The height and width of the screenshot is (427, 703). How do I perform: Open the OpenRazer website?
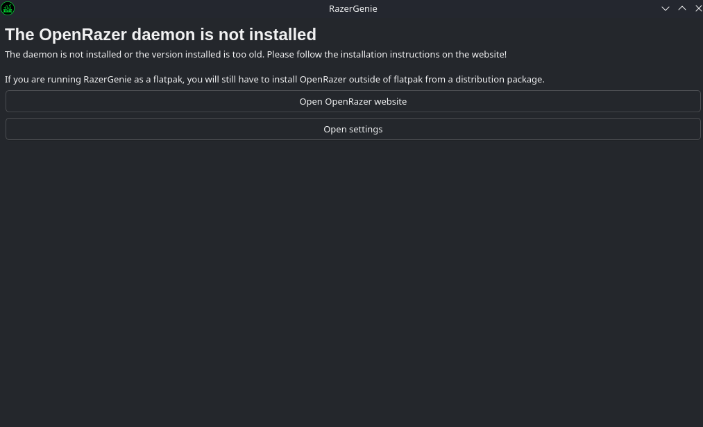click(353, 101)
